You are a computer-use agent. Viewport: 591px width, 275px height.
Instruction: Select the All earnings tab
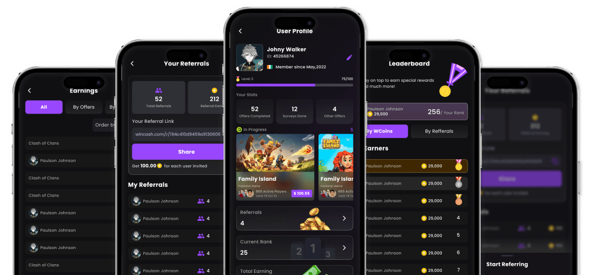(x=44, y=107)
